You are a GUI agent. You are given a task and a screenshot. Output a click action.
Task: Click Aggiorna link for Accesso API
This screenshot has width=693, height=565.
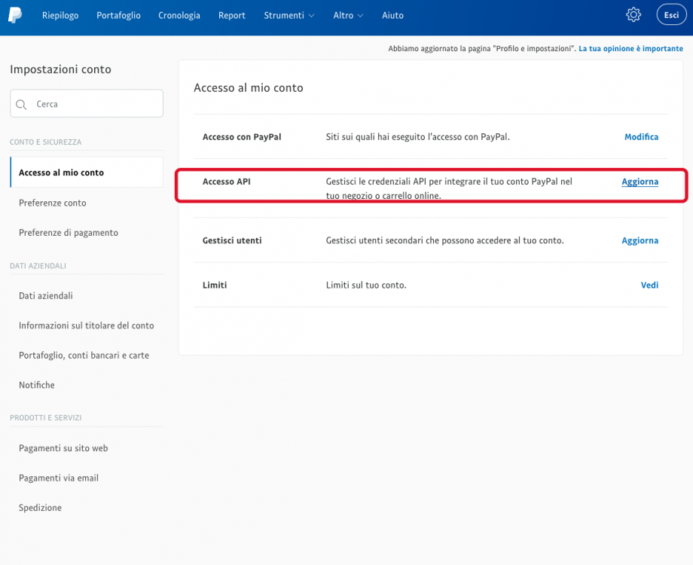(x=640, y=182)
